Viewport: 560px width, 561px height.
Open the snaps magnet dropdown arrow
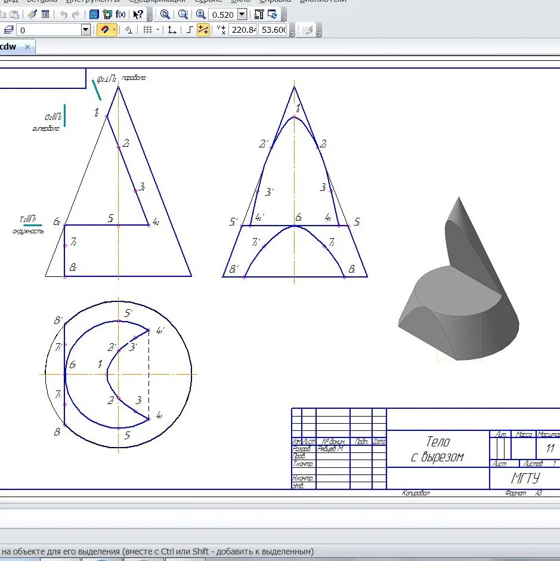114,30
